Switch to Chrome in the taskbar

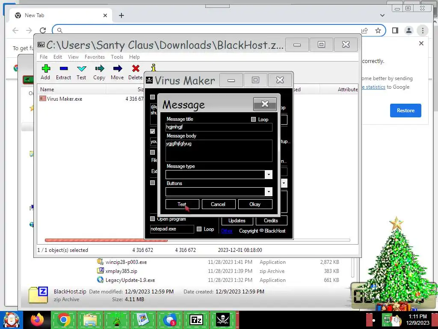pos(63,320)
